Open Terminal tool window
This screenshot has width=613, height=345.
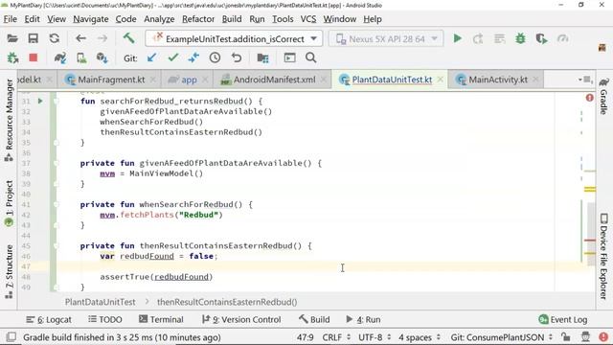click(161, 319)
